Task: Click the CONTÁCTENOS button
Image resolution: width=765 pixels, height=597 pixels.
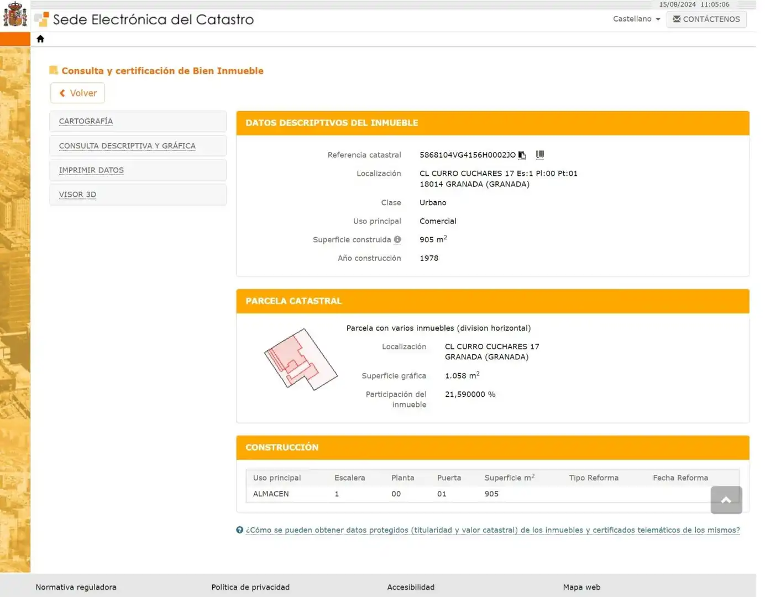Action: [x=706, y=19]
